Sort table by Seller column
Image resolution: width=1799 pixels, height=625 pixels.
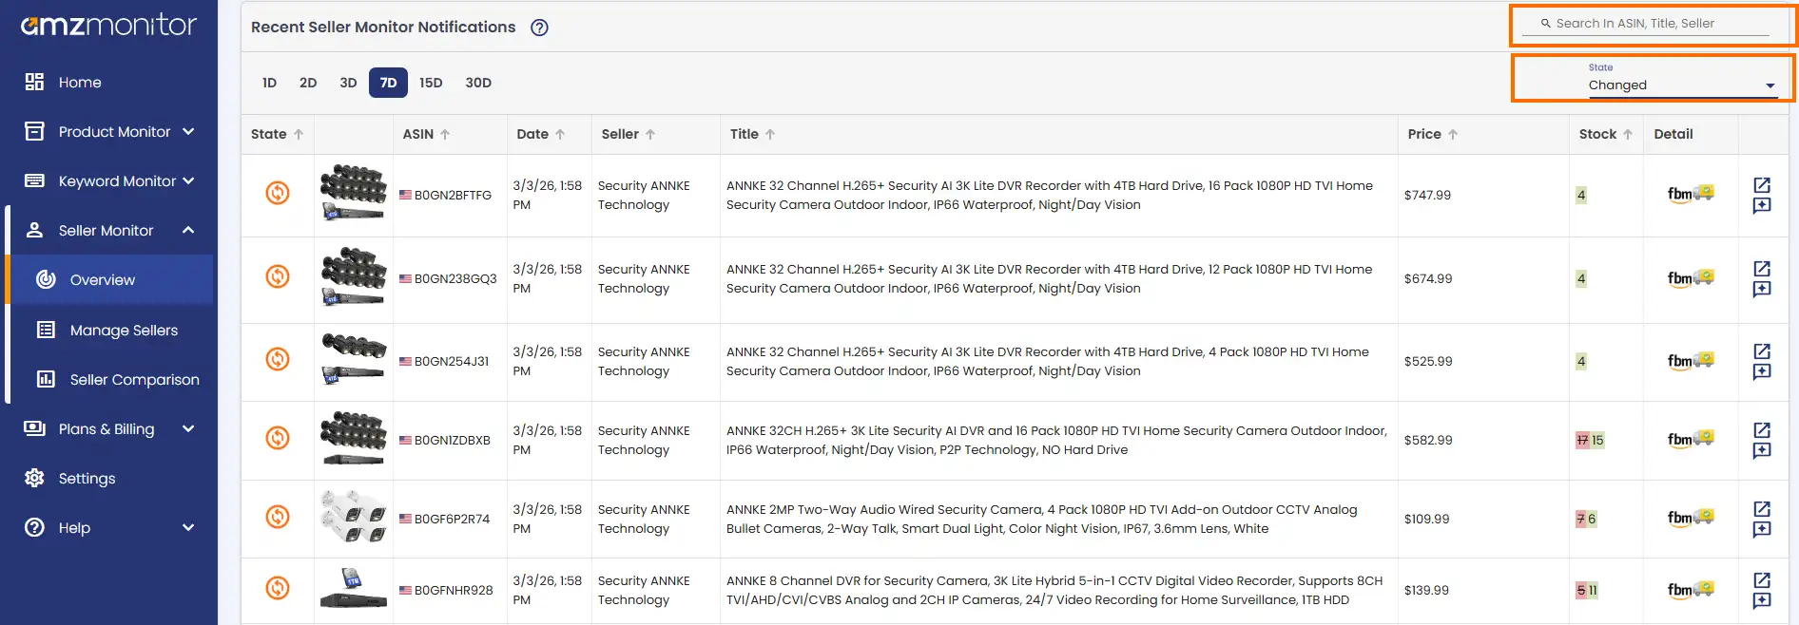tap(629, 134)
